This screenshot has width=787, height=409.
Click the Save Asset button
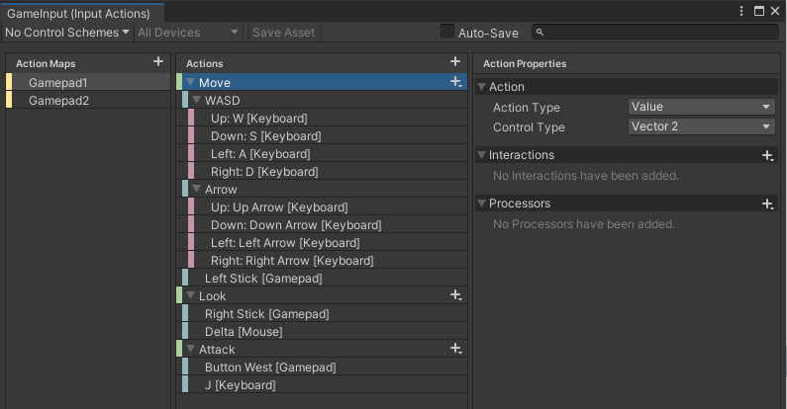[x=284, y=32]
